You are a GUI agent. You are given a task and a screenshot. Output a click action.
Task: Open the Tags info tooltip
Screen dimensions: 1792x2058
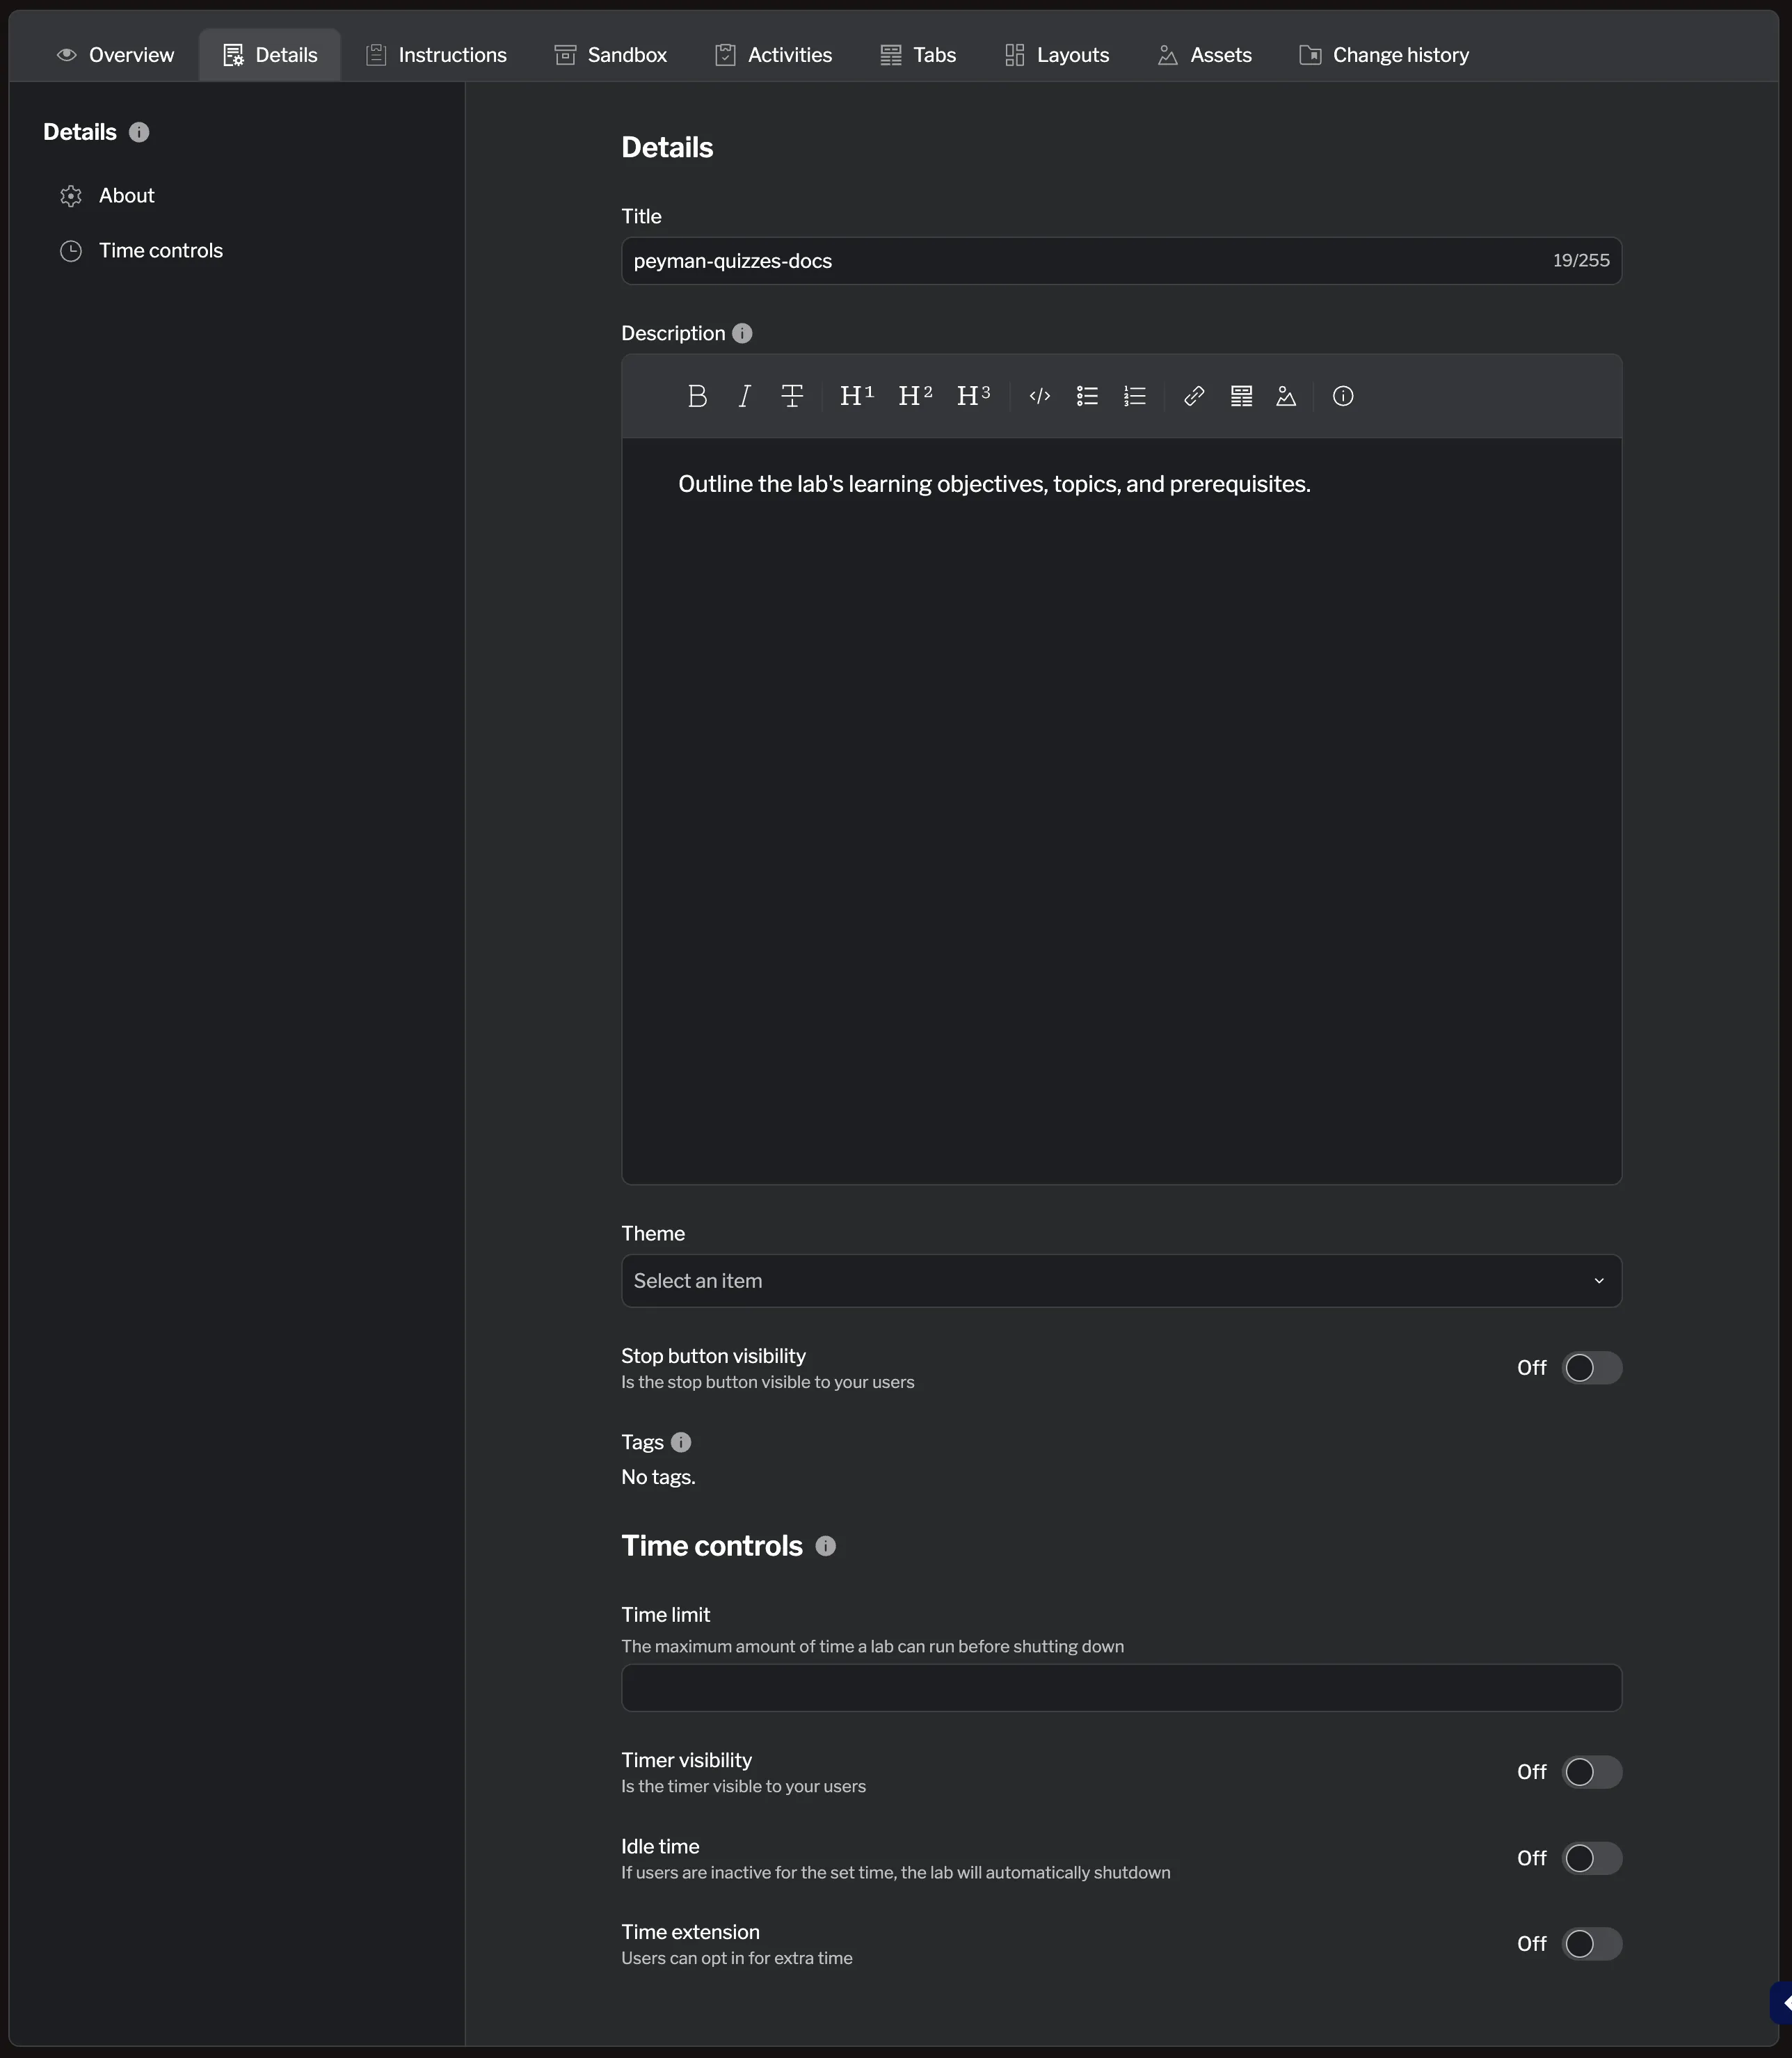click(681, 1442)
